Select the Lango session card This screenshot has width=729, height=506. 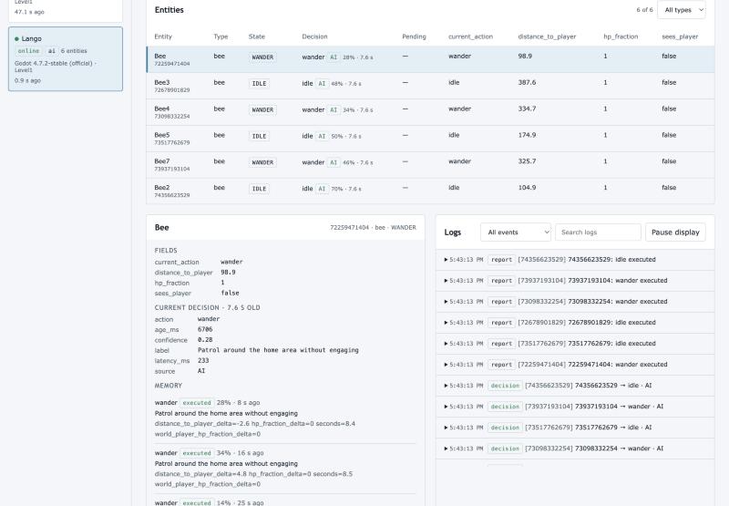click(66, 59)
